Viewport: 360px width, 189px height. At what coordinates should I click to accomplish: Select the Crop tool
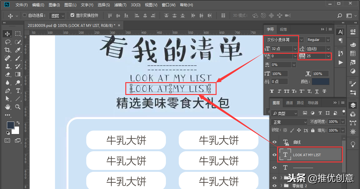[7, 50]
